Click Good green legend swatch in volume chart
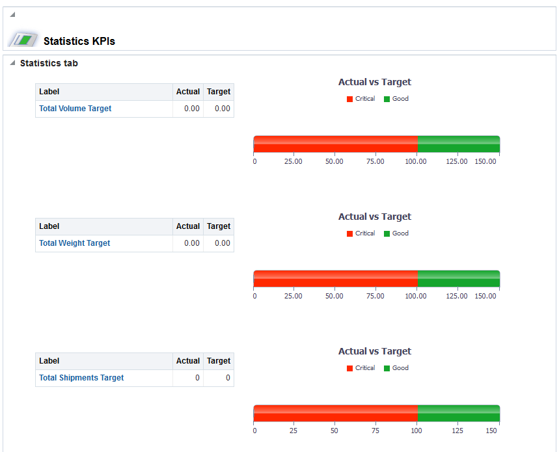The height and width of the screenshot is (452, 559). pyautogui.click(x=387, y=99)
